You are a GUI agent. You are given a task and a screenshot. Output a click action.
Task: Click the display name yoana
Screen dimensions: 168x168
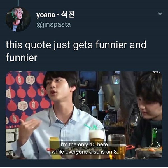46,15
